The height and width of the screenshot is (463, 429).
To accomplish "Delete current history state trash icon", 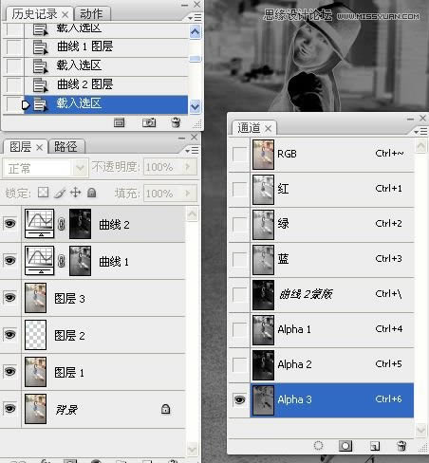I will pos(176,122).
